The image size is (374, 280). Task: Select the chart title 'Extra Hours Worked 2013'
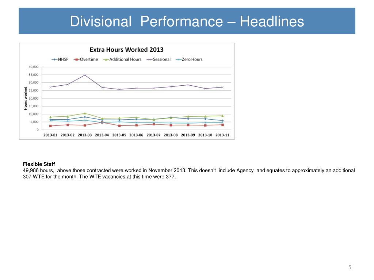click(126, 50)
